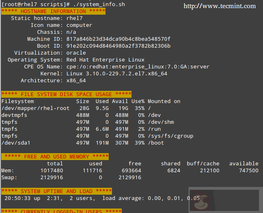The height and width of the screenshot is (213, 263).
Task: Select the Boot ID value 91e202c094d8464980a2f3782b82306b
Action: (118, 46)
